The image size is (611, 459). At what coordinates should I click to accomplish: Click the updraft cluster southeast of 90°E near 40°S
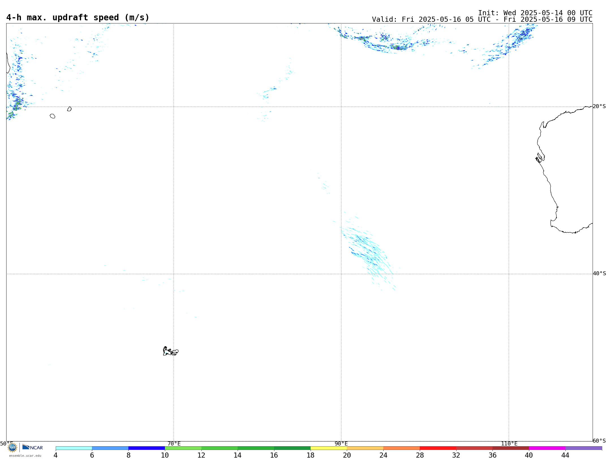(368, 253)
